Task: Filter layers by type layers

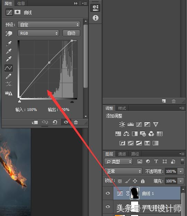Action: pyautogui.click(x=156, y=161)
